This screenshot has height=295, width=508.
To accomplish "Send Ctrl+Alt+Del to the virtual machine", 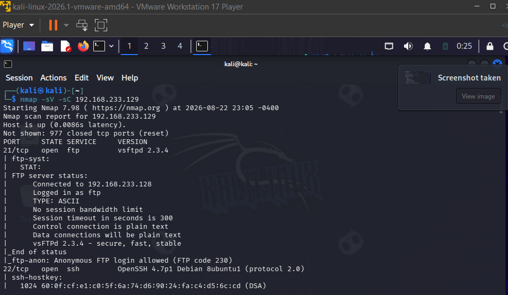I will pos(82,25).
